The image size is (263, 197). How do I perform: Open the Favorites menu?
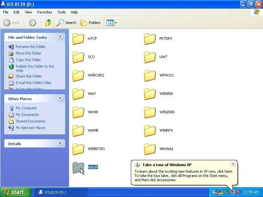(x=45, y=12)
